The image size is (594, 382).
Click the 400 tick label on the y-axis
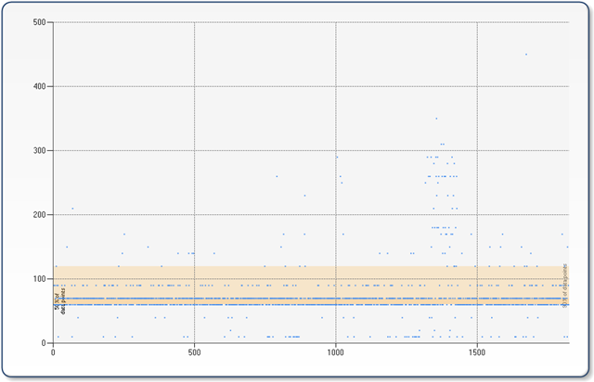pyautogui.click(x=39, y=87)
